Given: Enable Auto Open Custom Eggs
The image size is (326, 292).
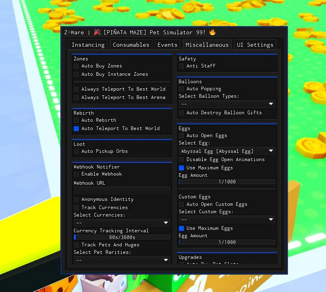Looking at the screenshot, I should click(x=181, y=204).
